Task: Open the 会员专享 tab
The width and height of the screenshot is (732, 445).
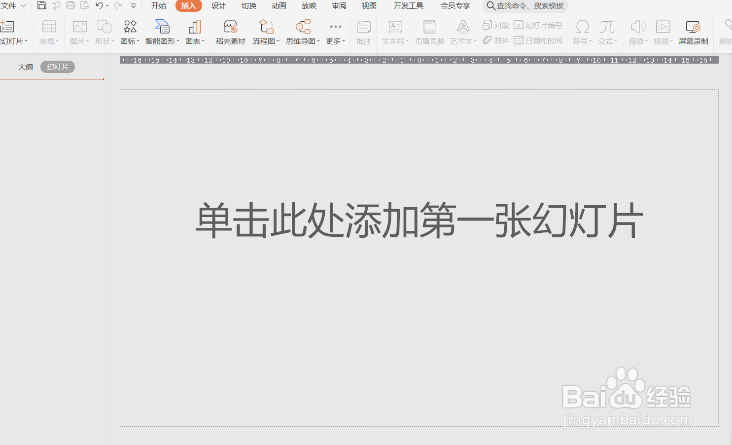Action: (x=455, y=5)
